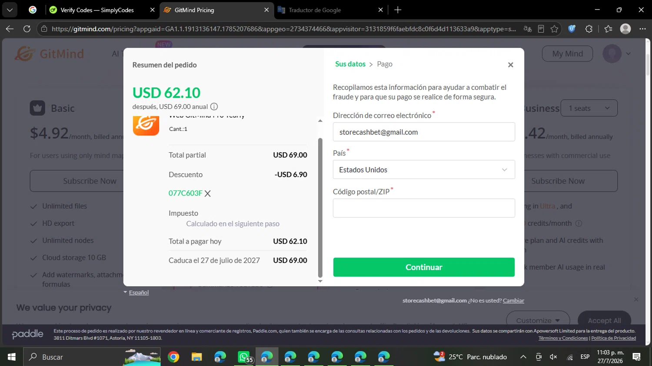This screenshot has width=652, height=366.
Task: Open the network status icon in the tray
Action: click(x=569, y=357)
